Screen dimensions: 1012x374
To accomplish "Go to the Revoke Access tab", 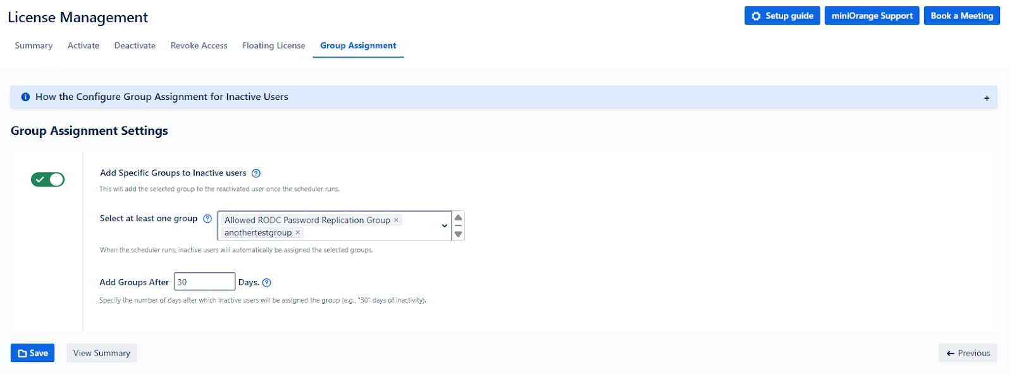I will tap(199, 46).
